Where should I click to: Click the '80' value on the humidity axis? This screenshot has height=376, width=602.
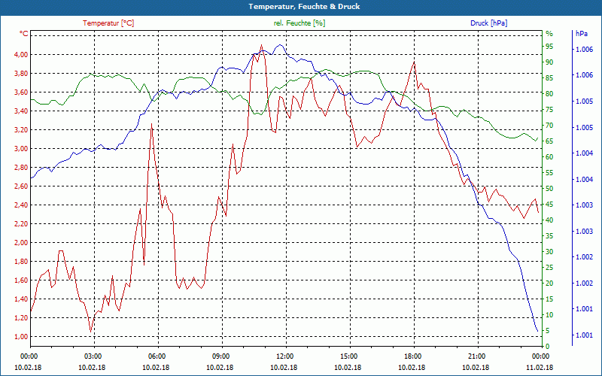click(x=549, y=94)
